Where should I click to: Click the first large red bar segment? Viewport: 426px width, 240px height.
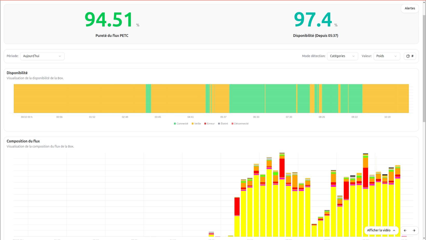point(237,206)
